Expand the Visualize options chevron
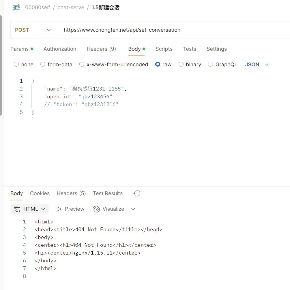The height and width of the screenshot is (290, 290). (x=133, y=209)
